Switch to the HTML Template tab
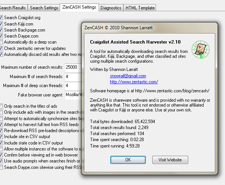The width and height of the screenshot is (225, 185). point(140,8)
